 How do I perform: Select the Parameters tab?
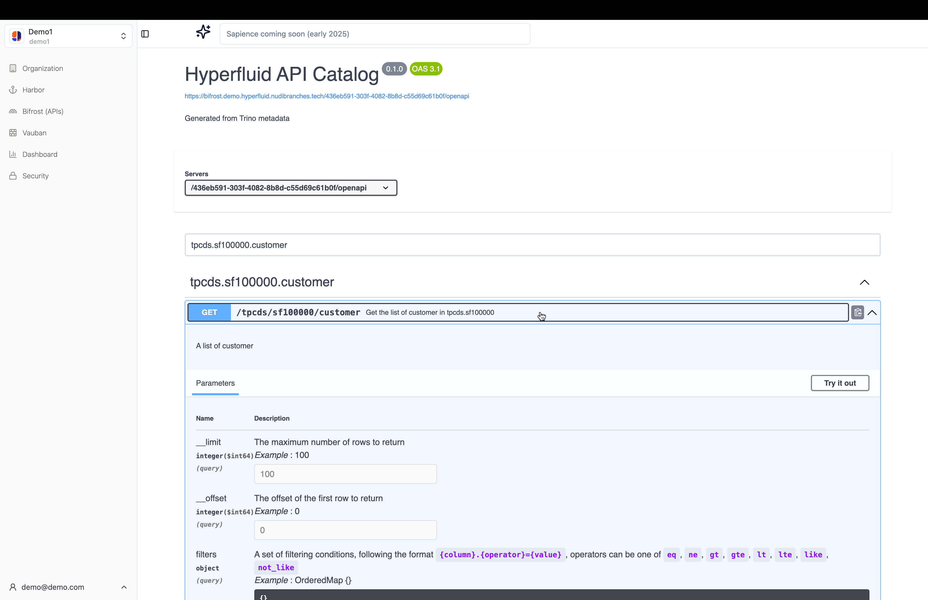tap(215, 383)
